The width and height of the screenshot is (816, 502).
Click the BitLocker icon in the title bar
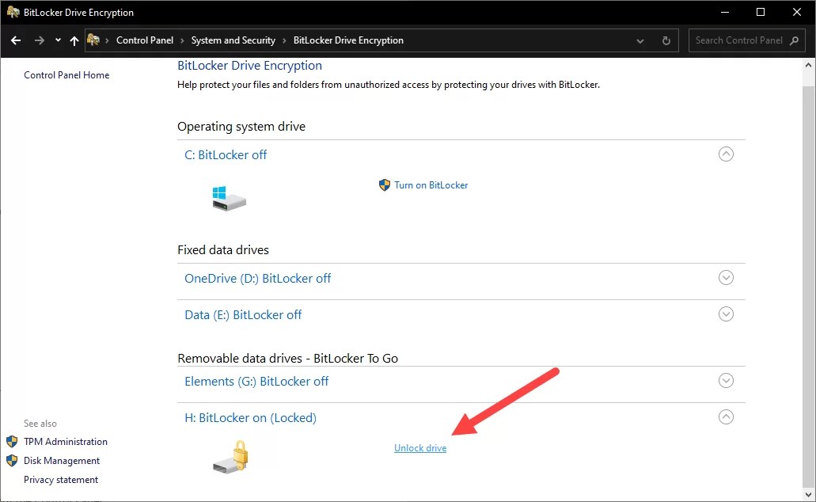click(13, 12)
